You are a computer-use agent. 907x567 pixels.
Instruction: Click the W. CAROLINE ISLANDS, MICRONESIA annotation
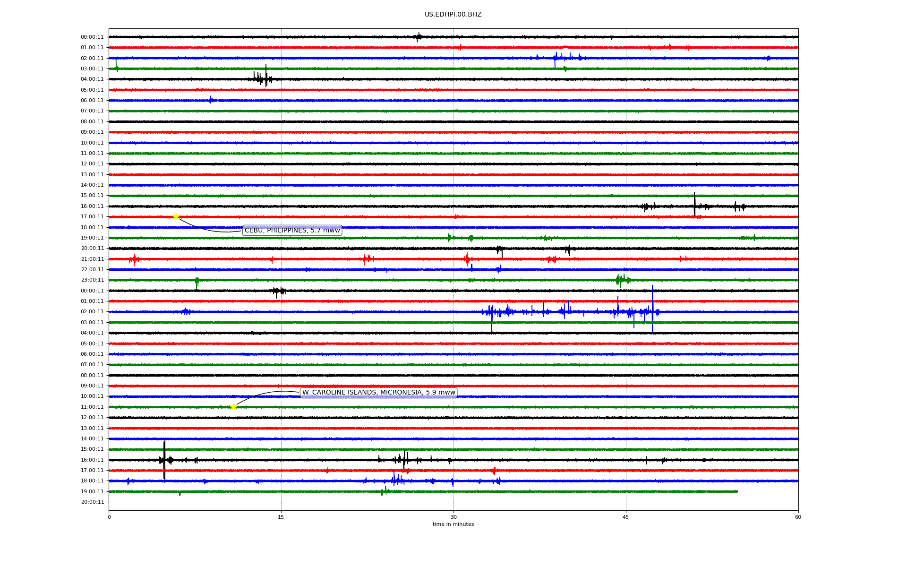(378, 393)
